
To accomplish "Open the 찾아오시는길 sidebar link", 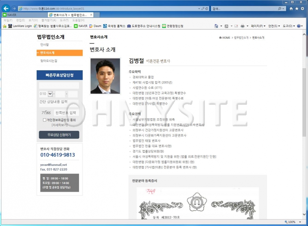I will coord(49,61).
